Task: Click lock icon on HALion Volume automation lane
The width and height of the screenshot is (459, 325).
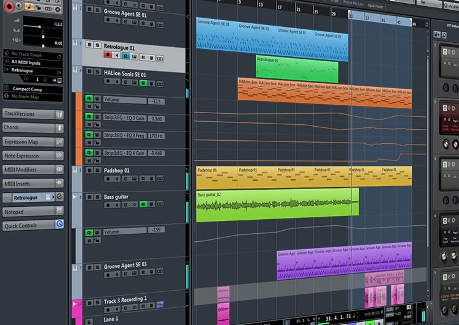Action: pyautogui.click(x=96, y=106)
